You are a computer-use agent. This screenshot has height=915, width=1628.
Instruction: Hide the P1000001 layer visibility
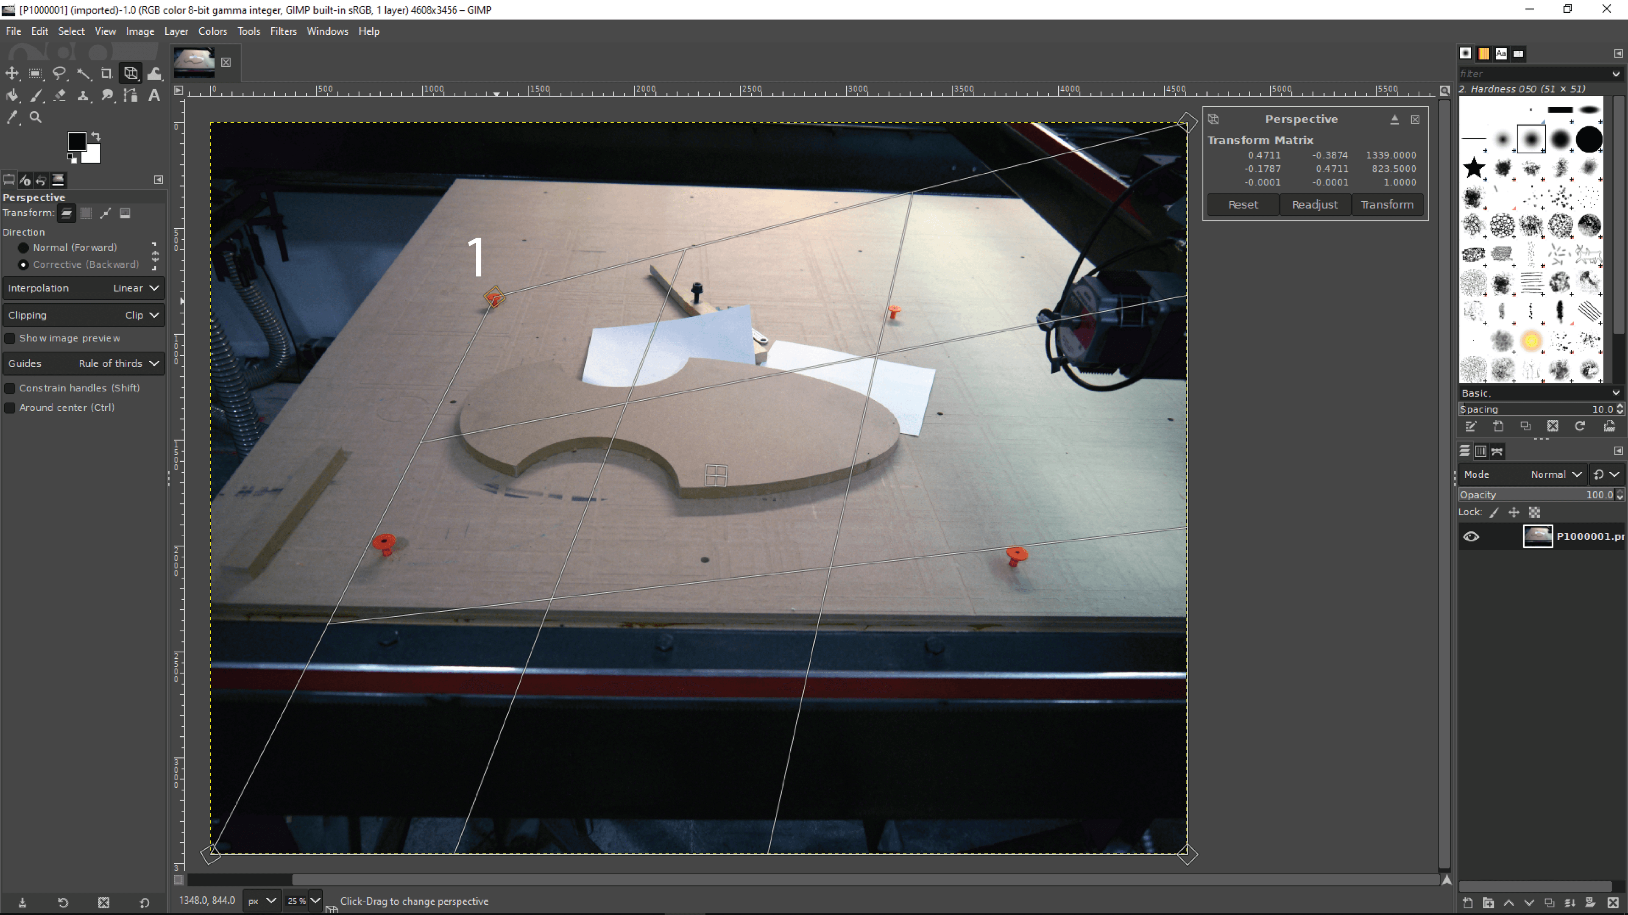point(1471,536)
